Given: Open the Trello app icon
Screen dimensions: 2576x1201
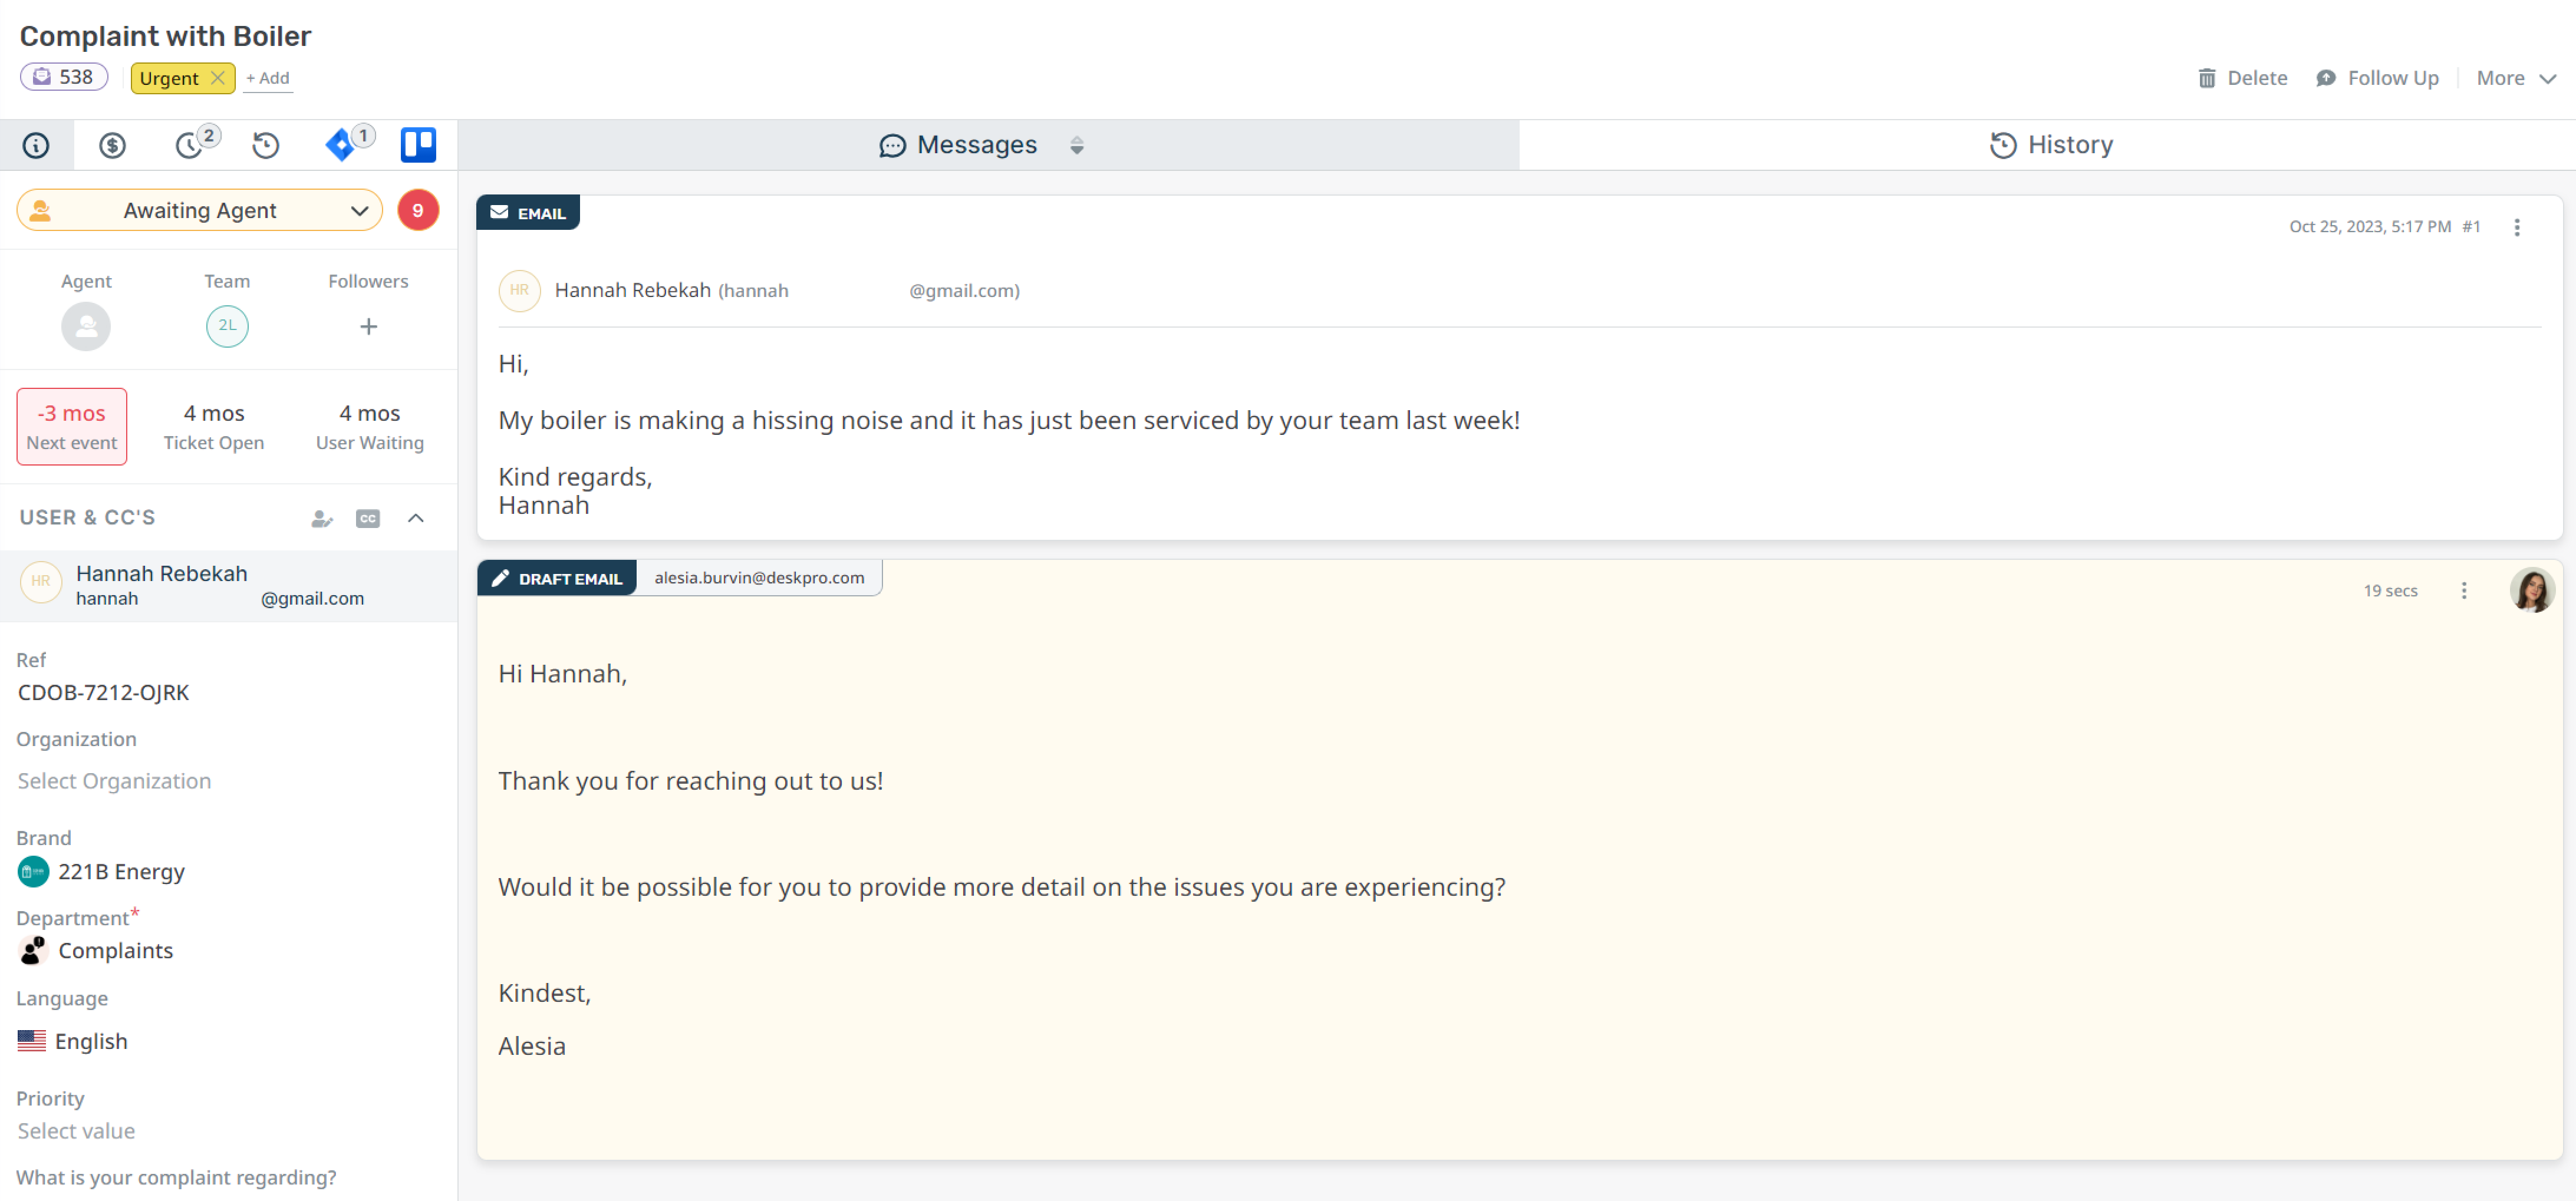Looking at the screenshot, I should [418, 145].
